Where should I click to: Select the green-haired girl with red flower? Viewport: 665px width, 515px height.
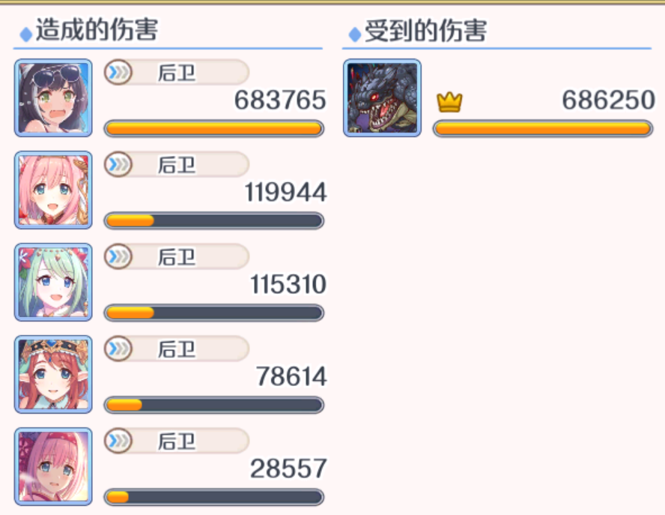53,283
